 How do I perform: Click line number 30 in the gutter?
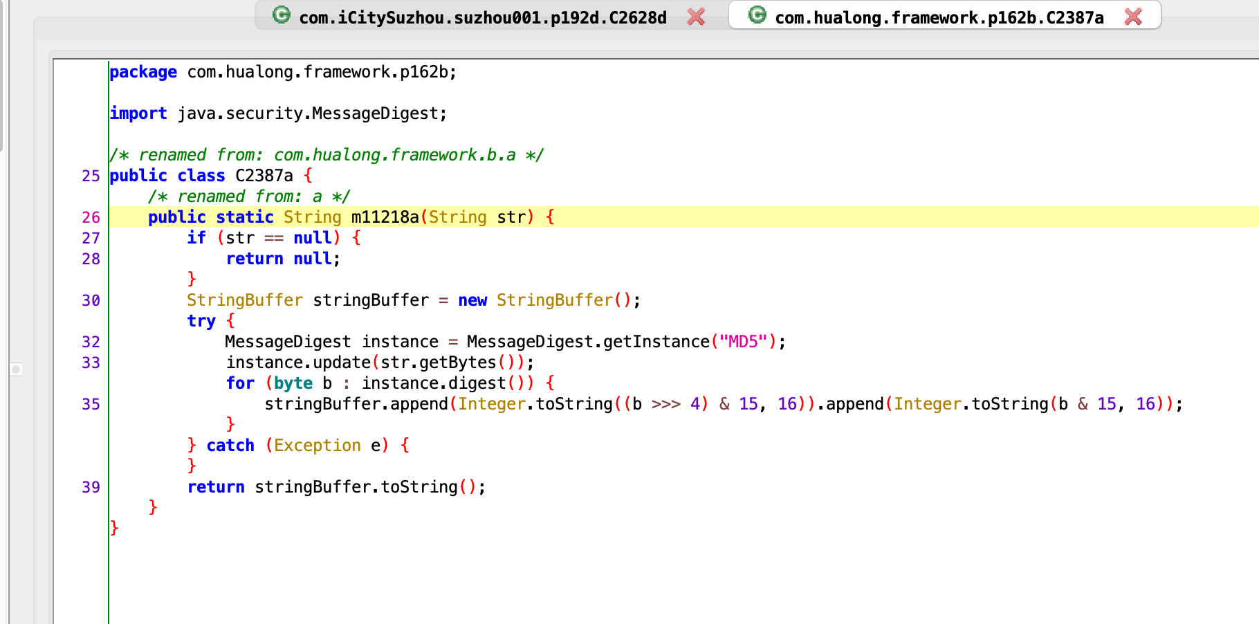(x=91, y=300)
